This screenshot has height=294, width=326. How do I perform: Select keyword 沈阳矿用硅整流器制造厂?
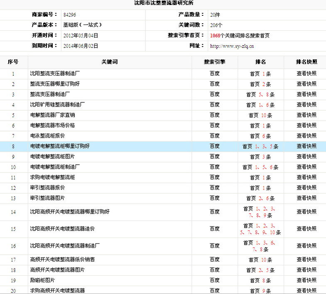point(57,105)
